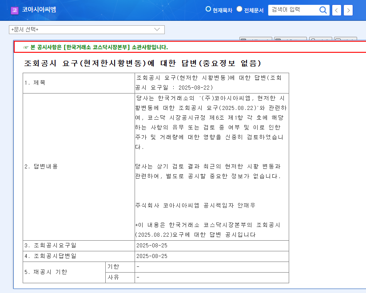Click the line '주식회사 코아시아씨엠 공시책임자 안재우'

[x=195, y=205]
